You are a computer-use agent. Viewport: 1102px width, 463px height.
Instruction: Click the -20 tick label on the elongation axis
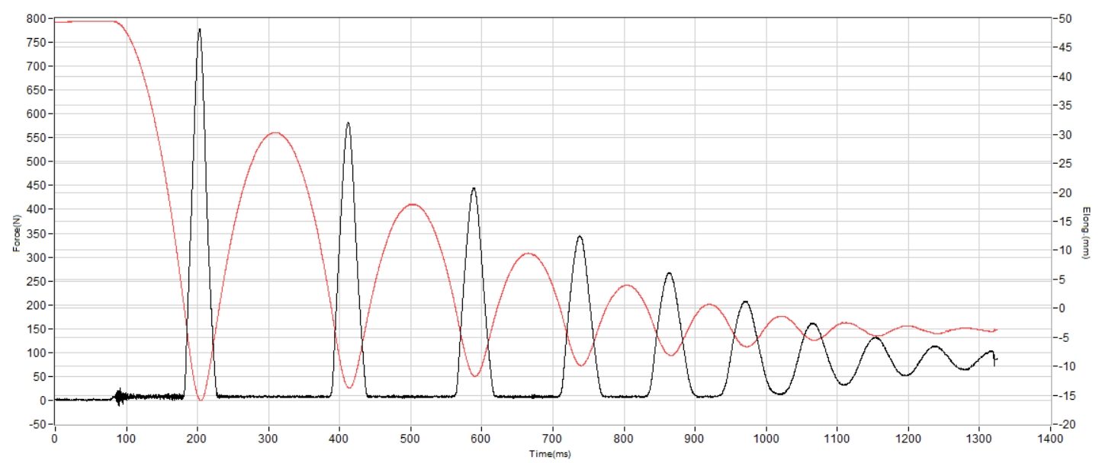(x=1065, y=423)
